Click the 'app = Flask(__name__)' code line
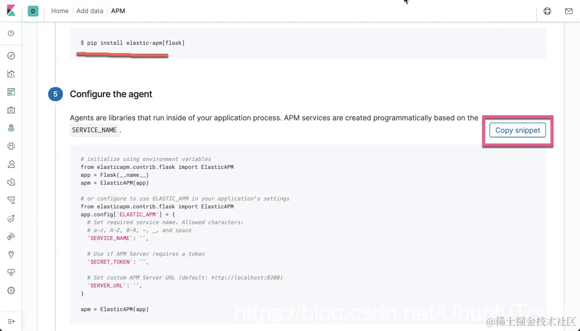 pyautogui.click(x=115, y=175)
